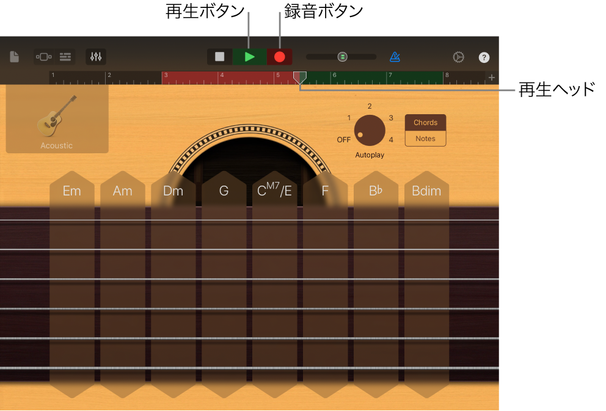Select the playhead on the ruler
This screenshot has width=606, height=411.
300,78
